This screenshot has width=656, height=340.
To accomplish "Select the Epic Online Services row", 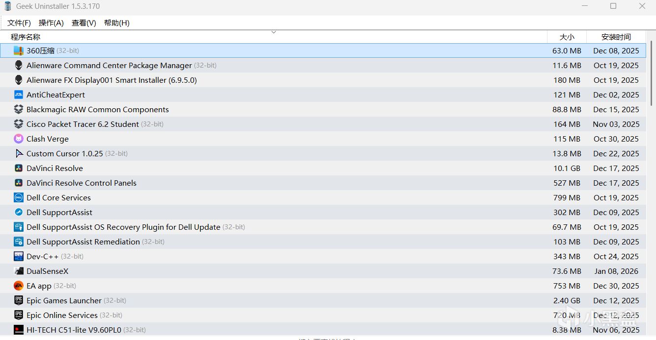I will (x=323, y=315).
